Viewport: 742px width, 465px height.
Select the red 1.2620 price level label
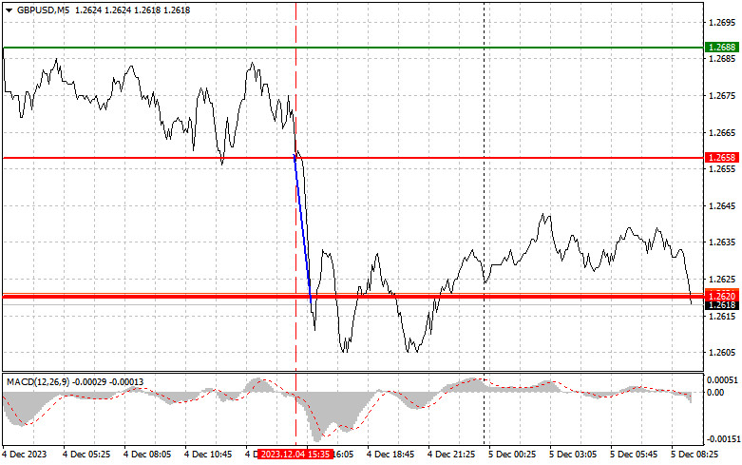coord(722,296)
